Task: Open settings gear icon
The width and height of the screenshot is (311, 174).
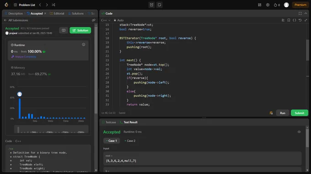Action: click(x=268, y=5)
